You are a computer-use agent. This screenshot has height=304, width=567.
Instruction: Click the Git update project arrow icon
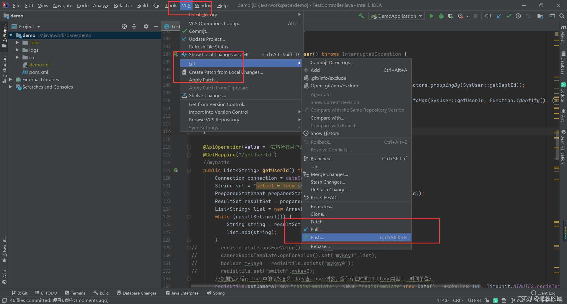[499, 16]
